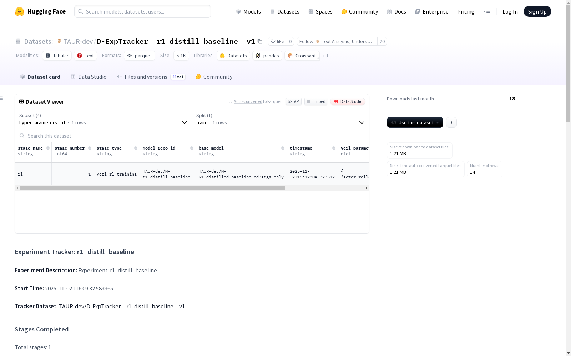
Task: Open the TAUR-dev/D-ExpTracker__r1_distill_baseline__v1 tracker link
Action: pyautogui.click(x=122, y=307)
